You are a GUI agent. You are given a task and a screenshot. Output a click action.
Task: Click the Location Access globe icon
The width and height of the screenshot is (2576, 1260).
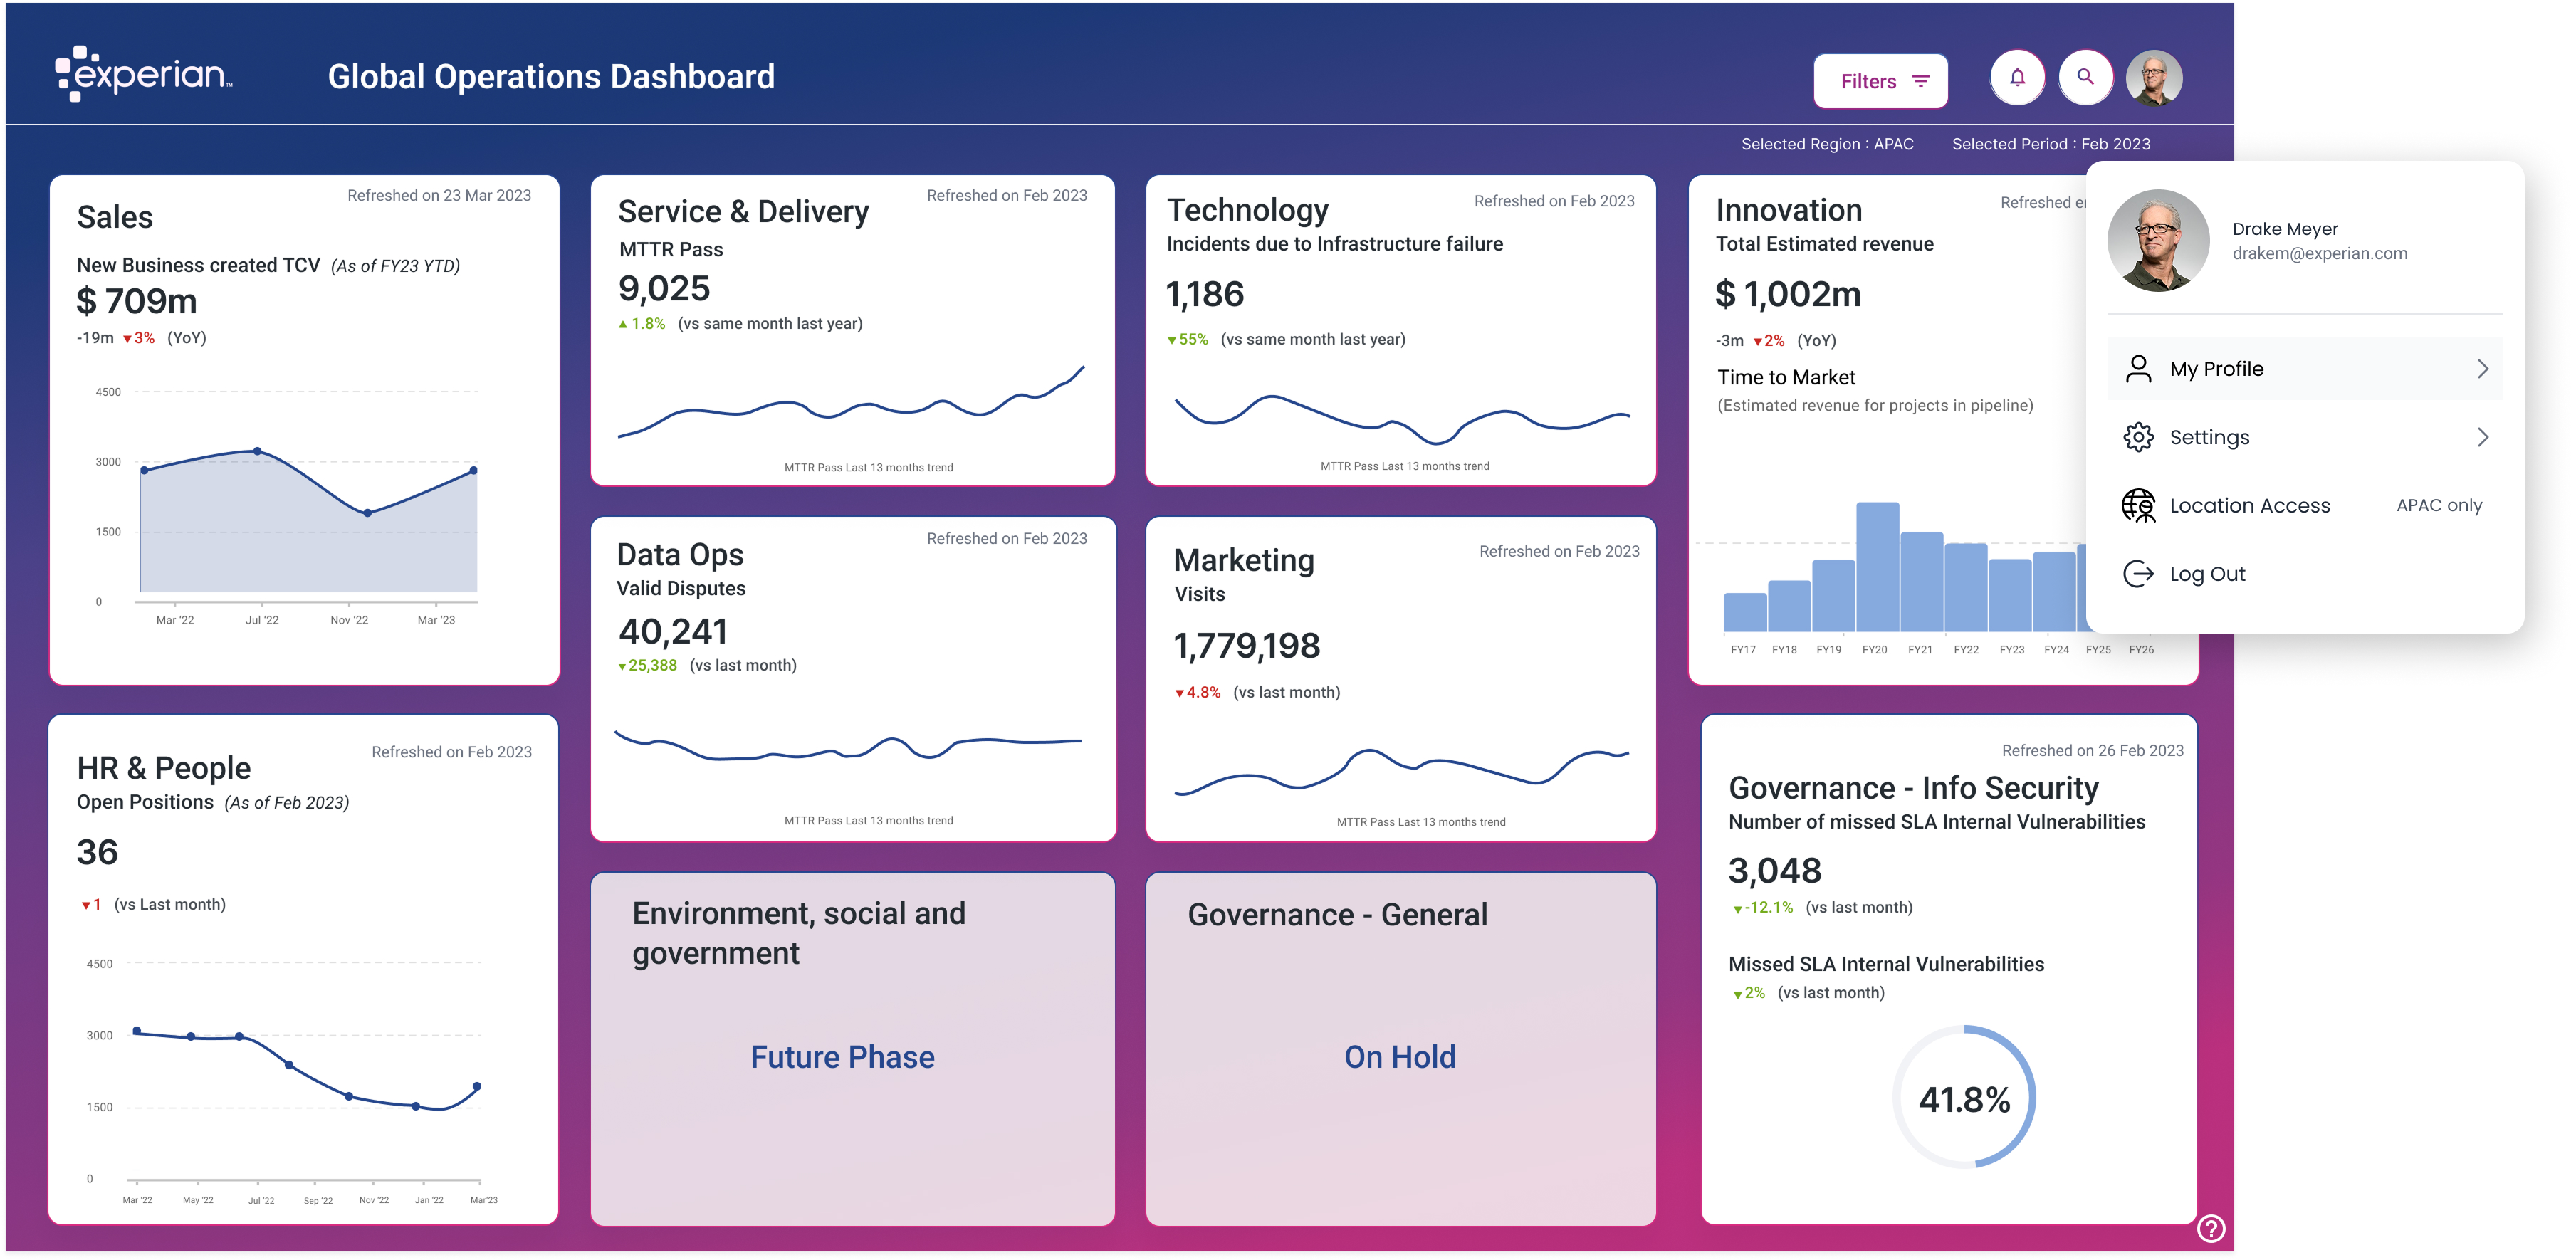coord(2138,506)
